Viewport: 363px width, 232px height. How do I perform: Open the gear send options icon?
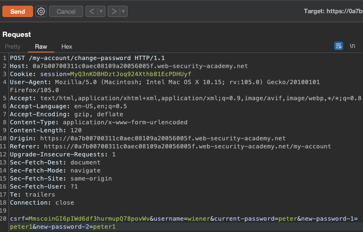pyautogui.click(x=41, y=11)
